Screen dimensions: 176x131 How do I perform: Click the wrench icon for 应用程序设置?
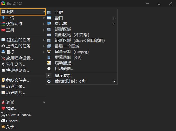(3, 58)
